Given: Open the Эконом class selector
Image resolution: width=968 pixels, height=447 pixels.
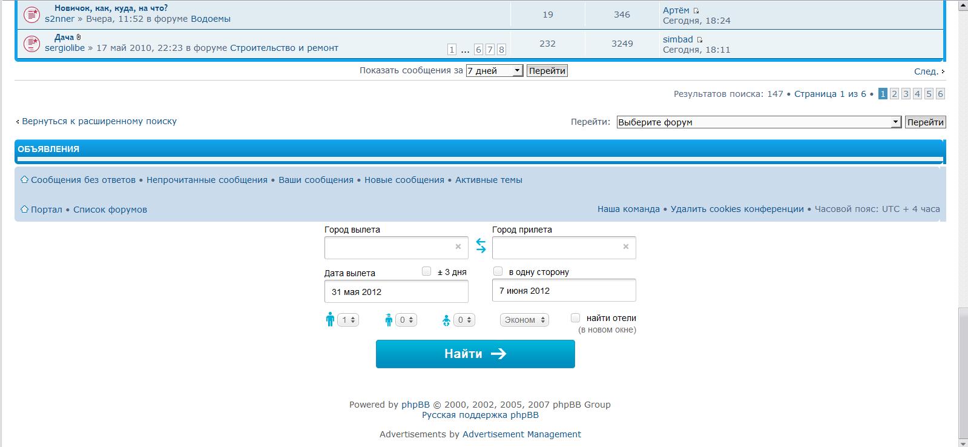Looking at the screenshot, I should coord(524,320).
